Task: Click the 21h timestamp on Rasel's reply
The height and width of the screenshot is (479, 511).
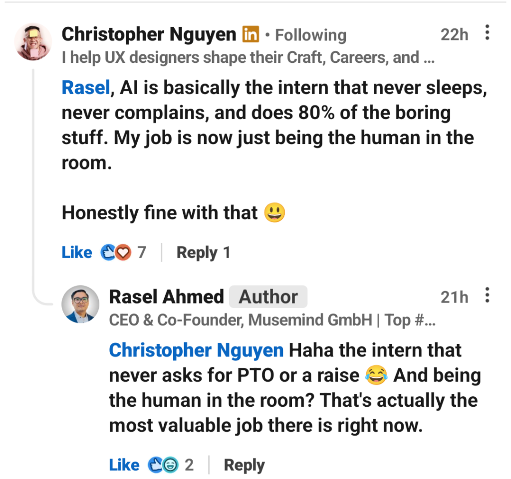Action: pos(454,297)
